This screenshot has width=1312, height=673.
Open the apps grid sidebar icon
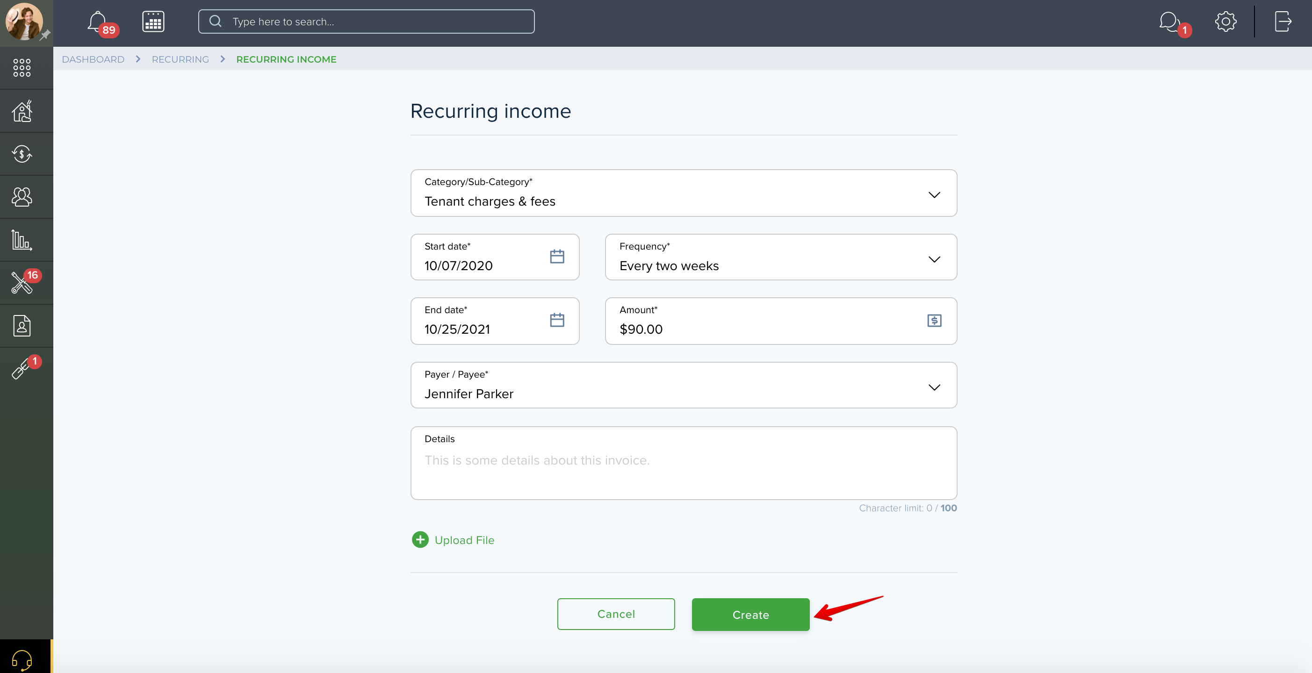click(x=22, y=68)
